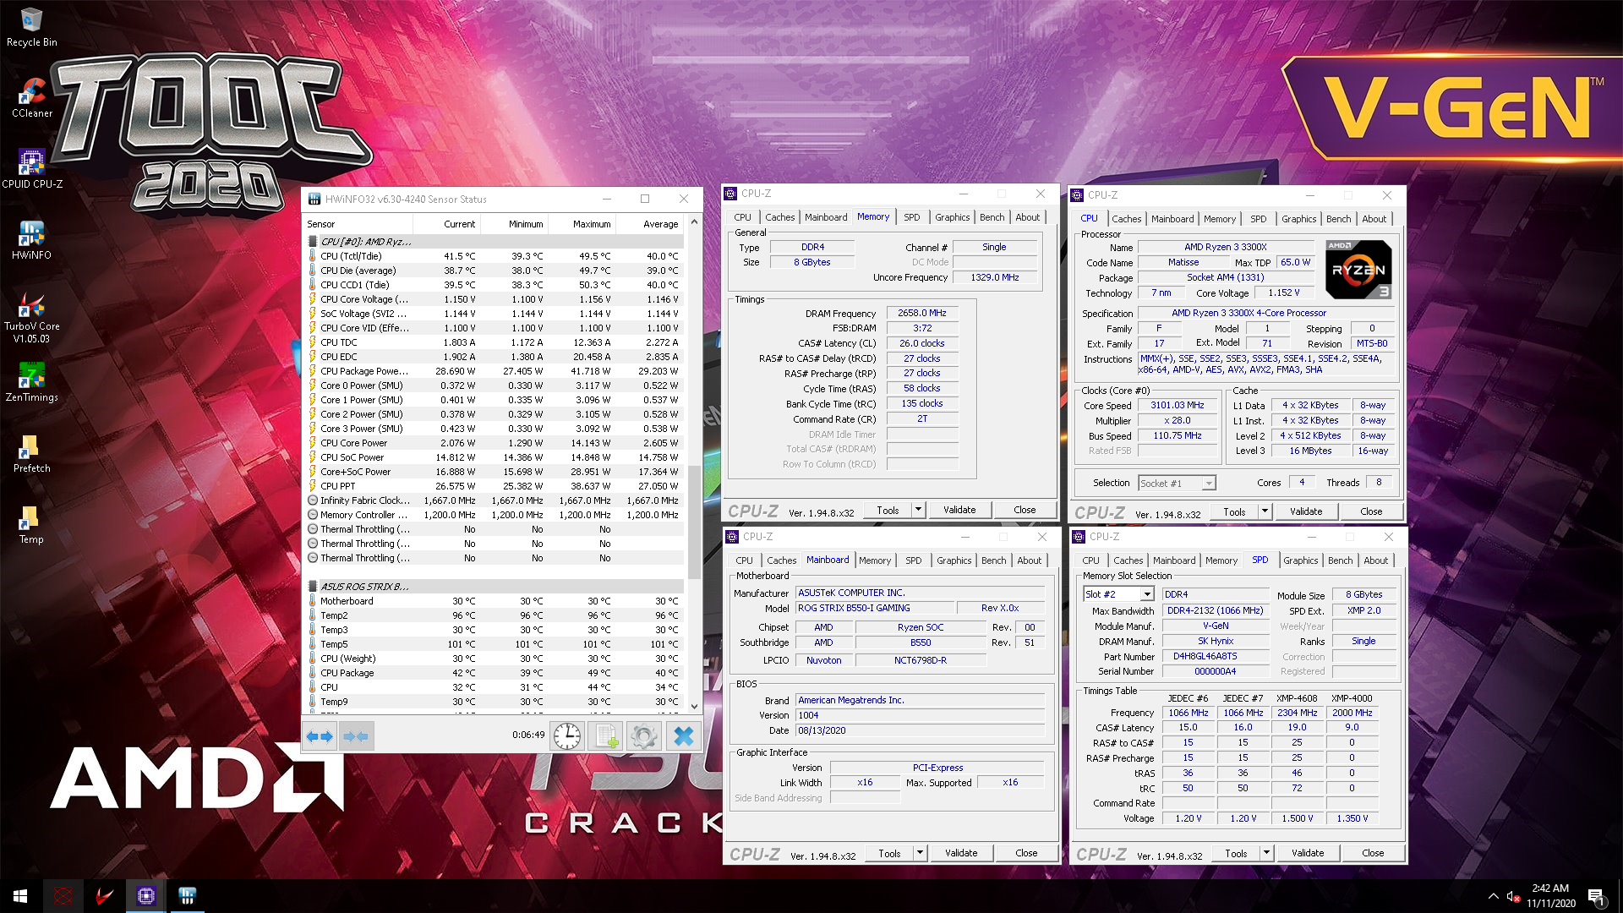Click the ROG STRIX B550-I GAMING model field
Screen dimensions: 1623x913
(x=875, y=609)
